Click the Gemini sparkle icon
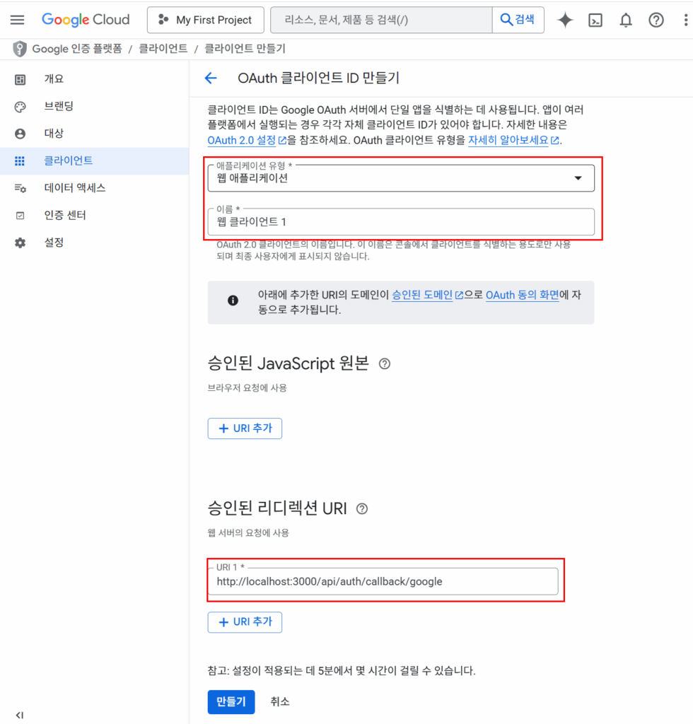The width and height of the screenshot is (693, 724). tap(565, 20)
